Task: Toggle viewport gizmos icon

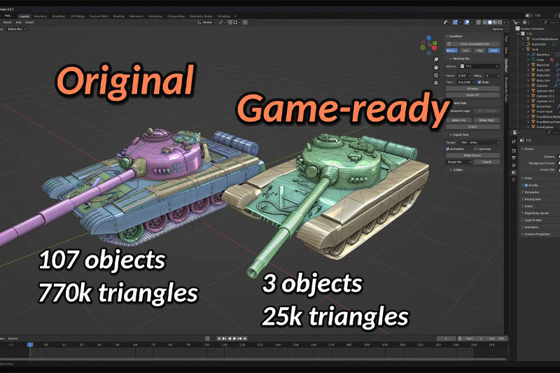Action: pyautogui.click(x=456, y=22)
